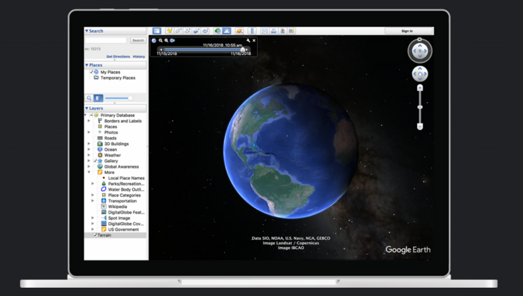Click the time slider animation play icon
The image size is (523, 296).
173,40
